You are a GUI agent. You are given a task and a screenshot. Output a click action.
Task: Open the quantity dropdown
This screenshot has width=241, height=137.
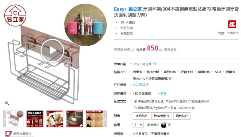[x=138, y=125]
